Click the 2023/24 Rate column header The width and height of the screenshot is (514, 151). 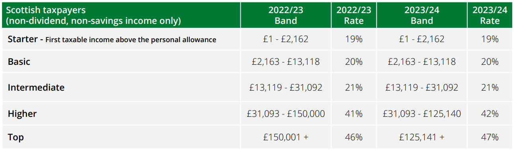[x=490, y=15]
